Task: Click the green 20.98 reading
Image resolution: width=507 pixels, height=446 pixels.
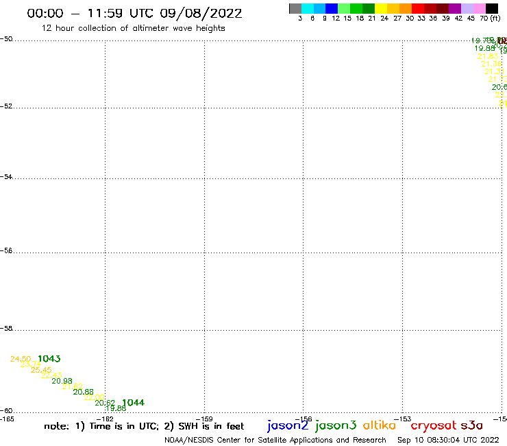Action: click(x=62, y=381)
